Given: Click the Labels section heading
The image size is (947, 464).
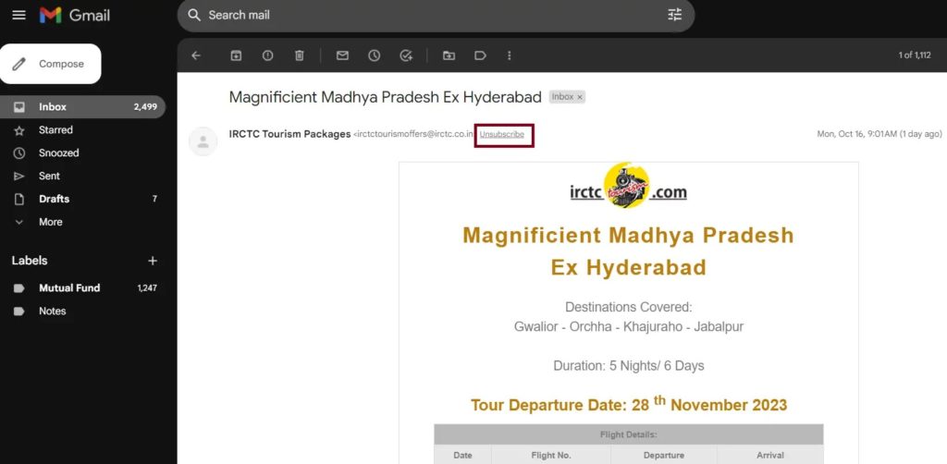Looking at the screenshot, I should [x=30, y=261].
